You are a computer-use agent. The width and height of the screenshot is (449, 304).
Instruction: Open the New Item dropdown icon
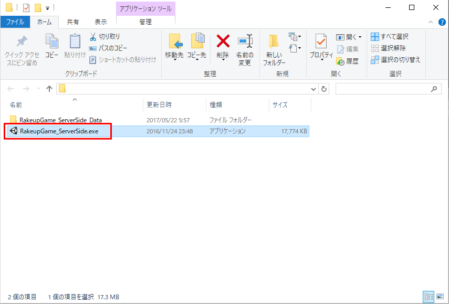point(295,37)
